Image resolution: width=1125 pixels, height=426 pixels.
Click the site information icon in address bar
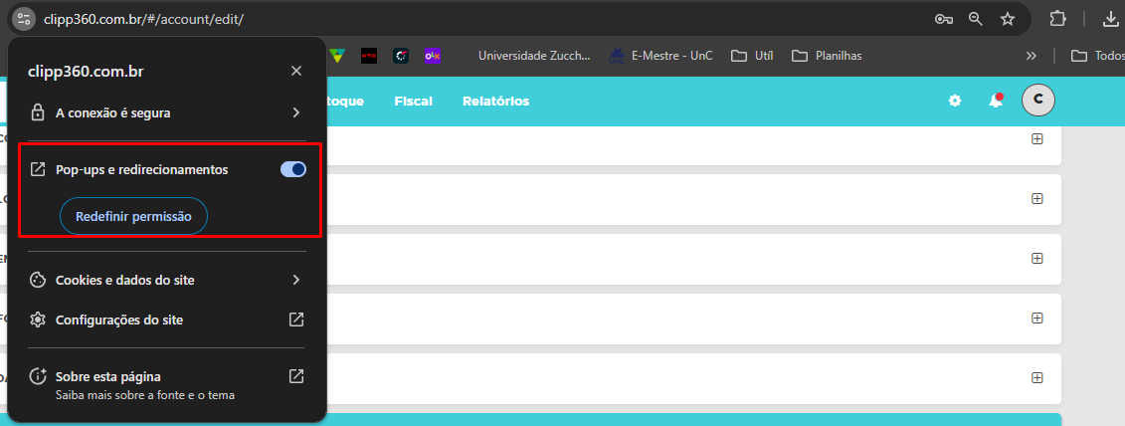coord(24,19)
